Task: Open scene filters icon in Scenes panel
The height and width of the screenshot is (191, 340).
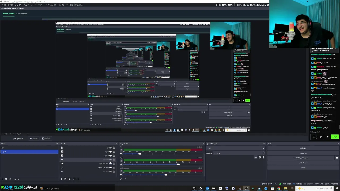Action: tap(10, 179)
